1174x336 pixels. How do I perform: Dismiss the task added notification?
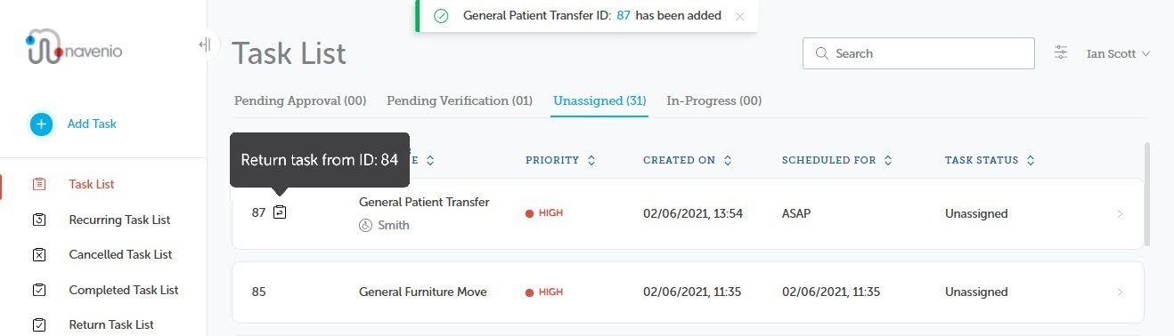point(739,16)
